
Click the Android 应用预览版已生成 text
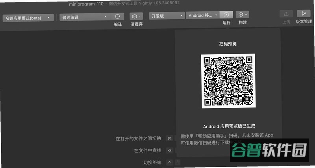(229, 126)
